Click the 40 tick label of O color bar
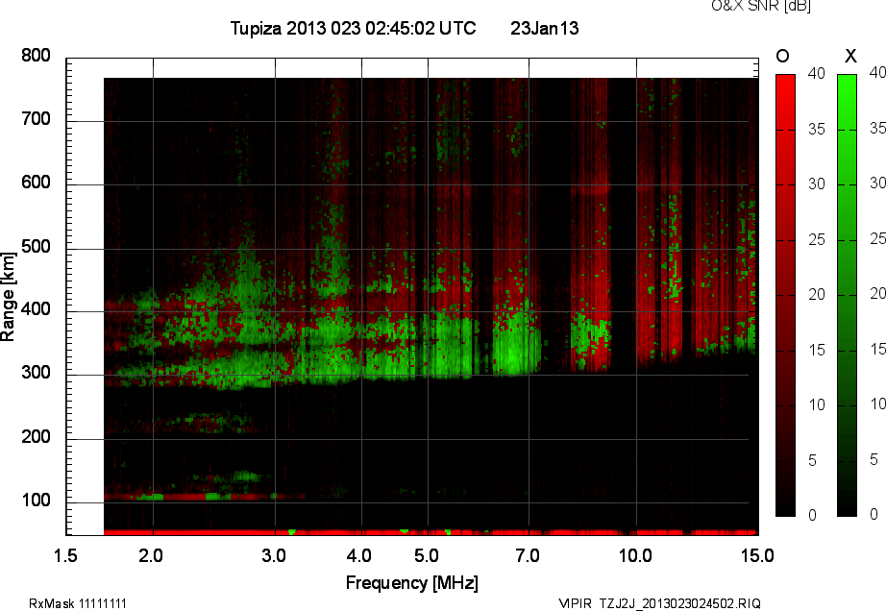Image resolution: width=886 pixels, height=611 pixels. (x=817, y=73)
